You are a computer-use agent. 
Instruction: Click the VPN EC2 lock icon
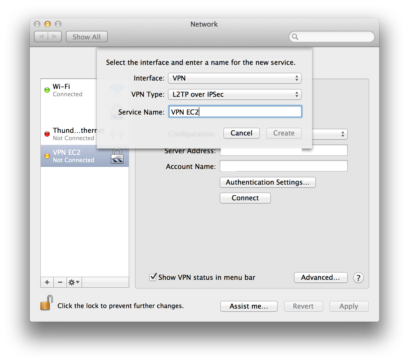coord(117,156)
